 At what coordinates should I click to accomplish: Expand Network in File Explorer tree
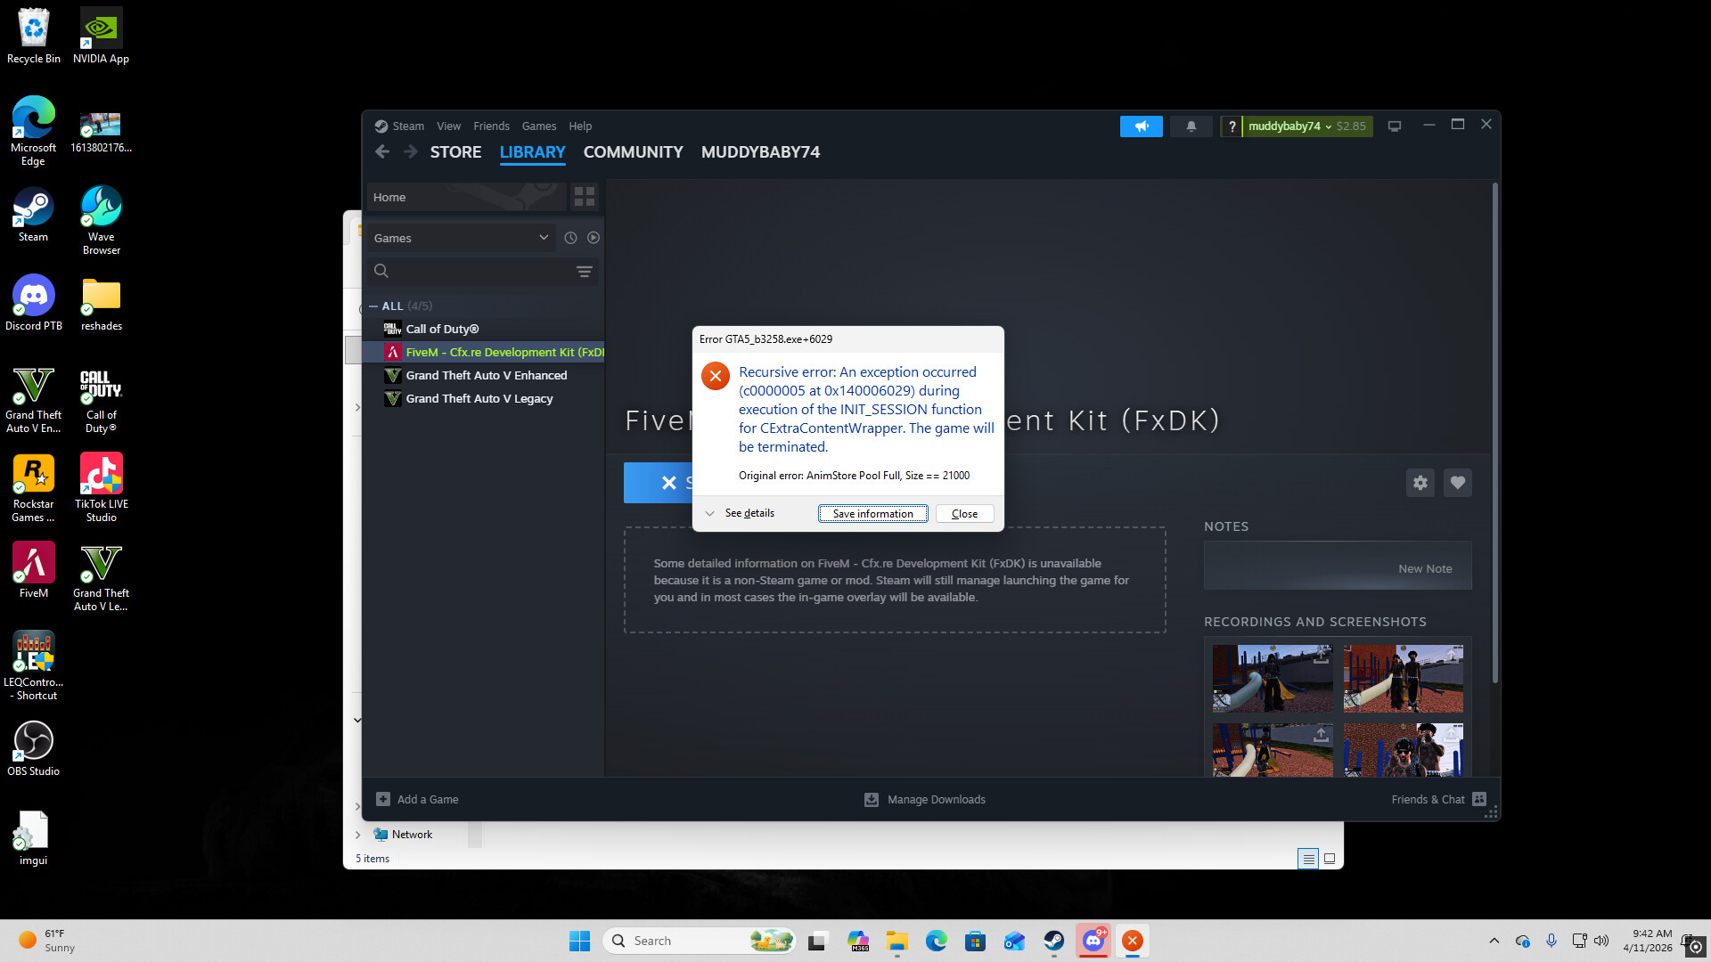pos(358,835)
